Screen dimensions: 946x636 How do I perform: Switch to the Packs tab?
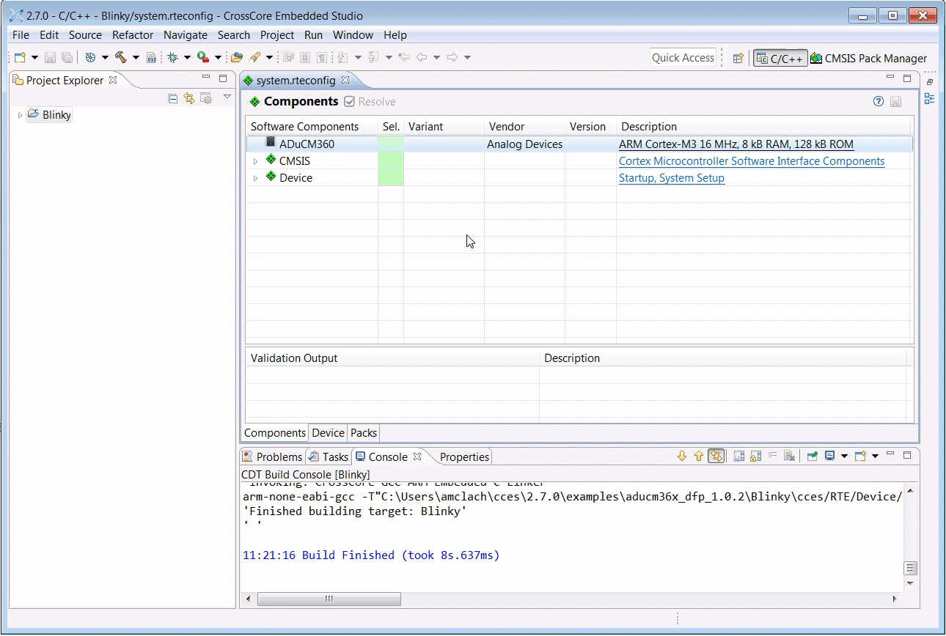click(x=364, y=433)
